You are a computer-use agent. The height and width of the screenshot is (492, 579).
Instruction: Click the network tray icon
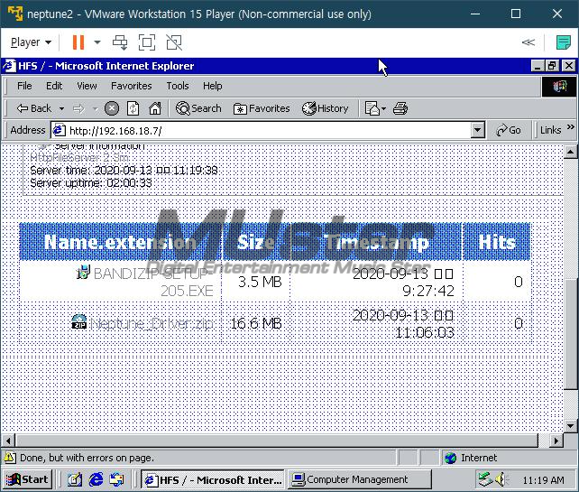point(485,479)
